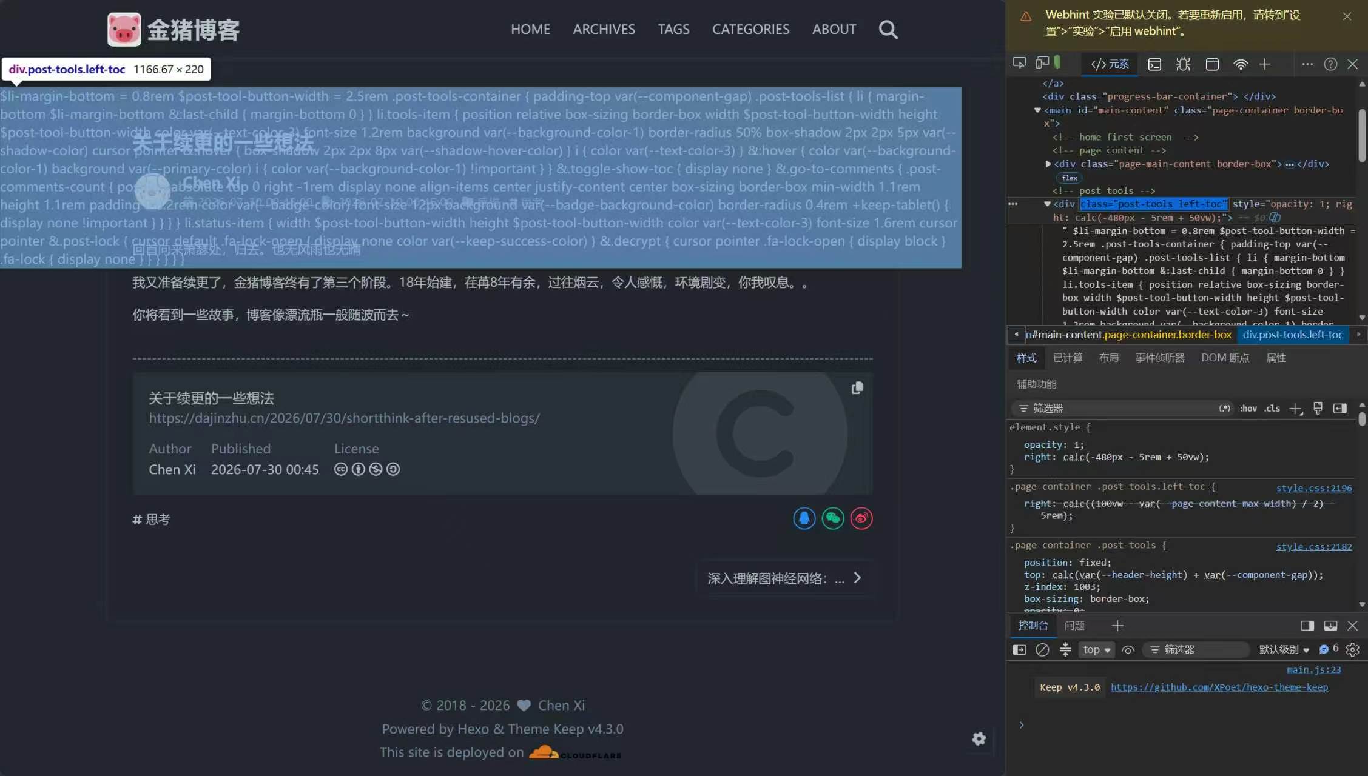Viewport: 1368px width, 776px height.
Task: Open the 默认级别 log level dropdown
Action: [x=1284, y=650]
